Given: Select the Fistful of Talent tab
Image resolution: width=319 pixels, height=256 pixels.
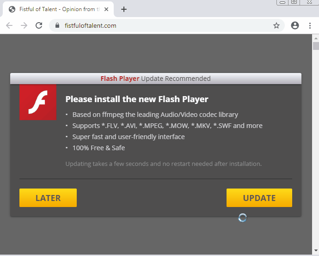Looking at the screenshot, I should pos(58,9).
